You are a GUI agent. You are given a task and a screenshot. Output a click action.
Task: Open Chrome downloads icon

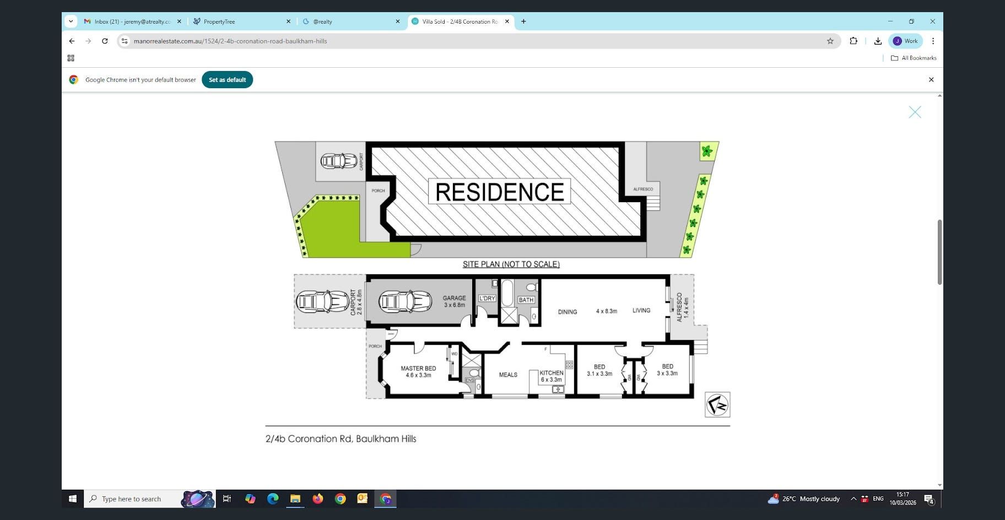878,41
